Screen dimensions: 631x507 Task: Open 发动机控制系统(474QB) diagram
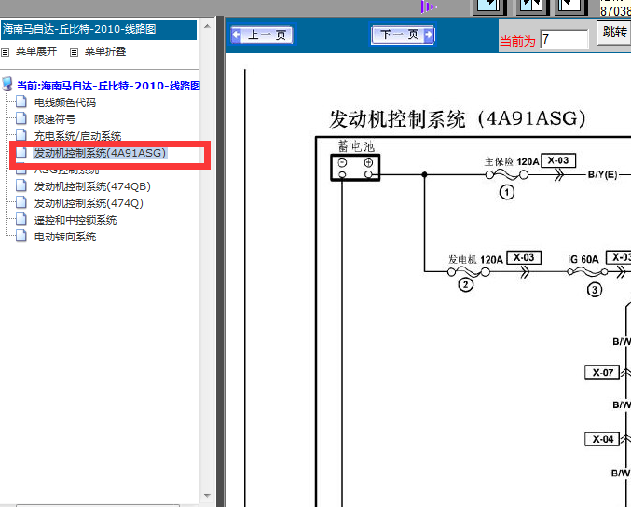tap(92, 186)
